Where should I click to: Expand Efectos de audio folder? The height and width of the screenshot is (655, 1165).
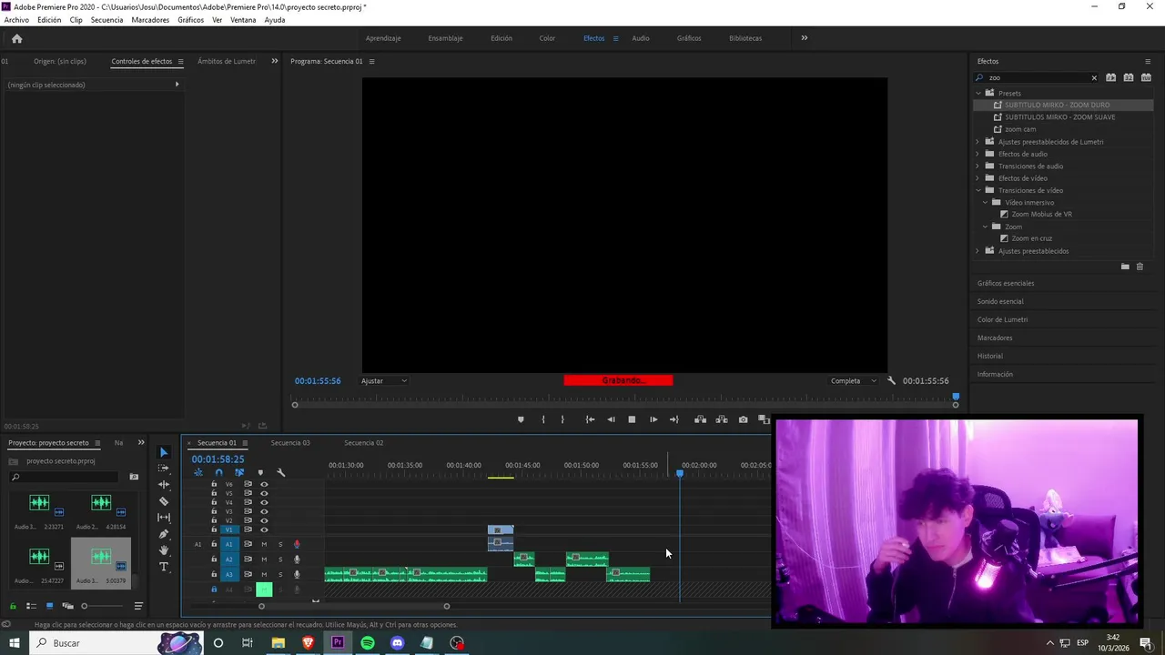[978, 154]
